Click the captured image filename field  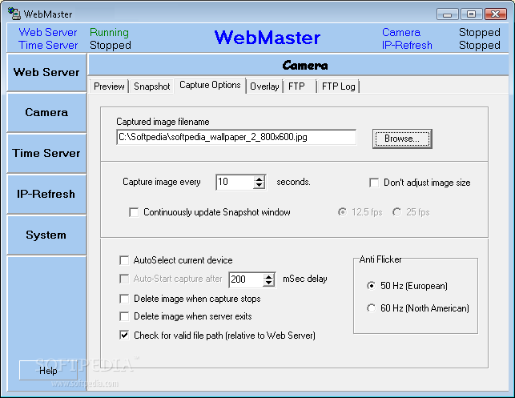pos(236,137)
